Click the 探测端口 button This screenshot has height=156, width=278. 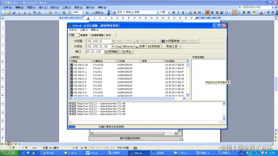click(x=112, y=52)
